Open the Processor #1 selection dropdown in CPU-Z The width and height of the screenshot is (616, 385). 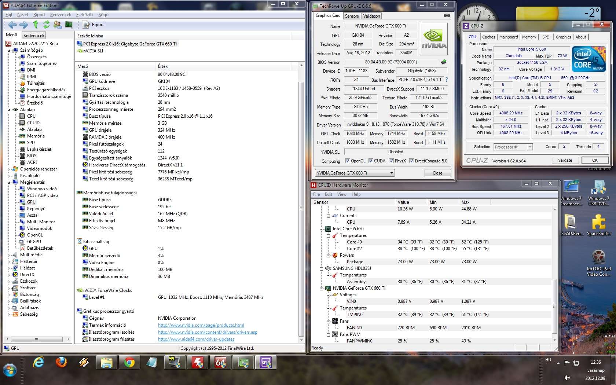pyautogui.click(x=513, y=147)
